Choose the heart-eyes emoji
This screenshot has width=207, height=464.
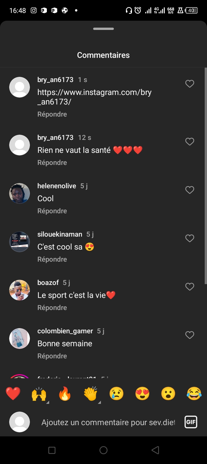(x=142, y=394)
